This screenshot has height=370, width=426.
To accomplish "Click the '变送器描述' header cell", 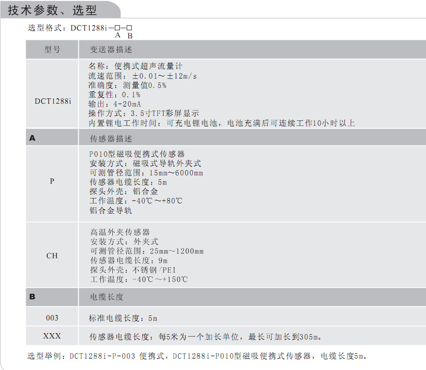I will coord(252,49).
